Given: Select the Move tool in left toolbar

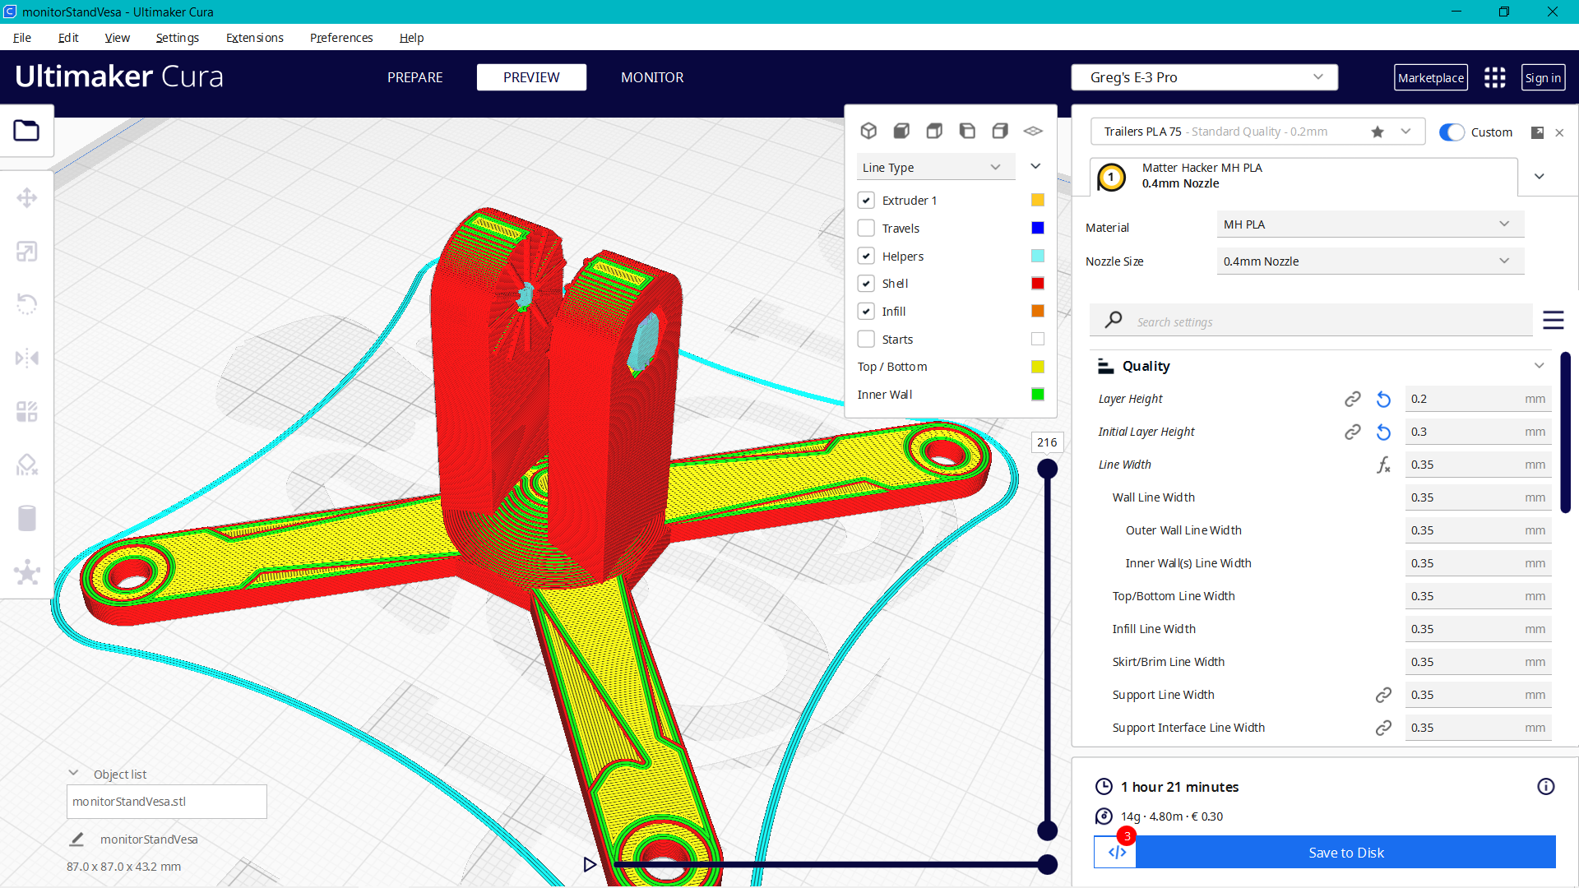Looking at the screenshot, I should [26, 197].
